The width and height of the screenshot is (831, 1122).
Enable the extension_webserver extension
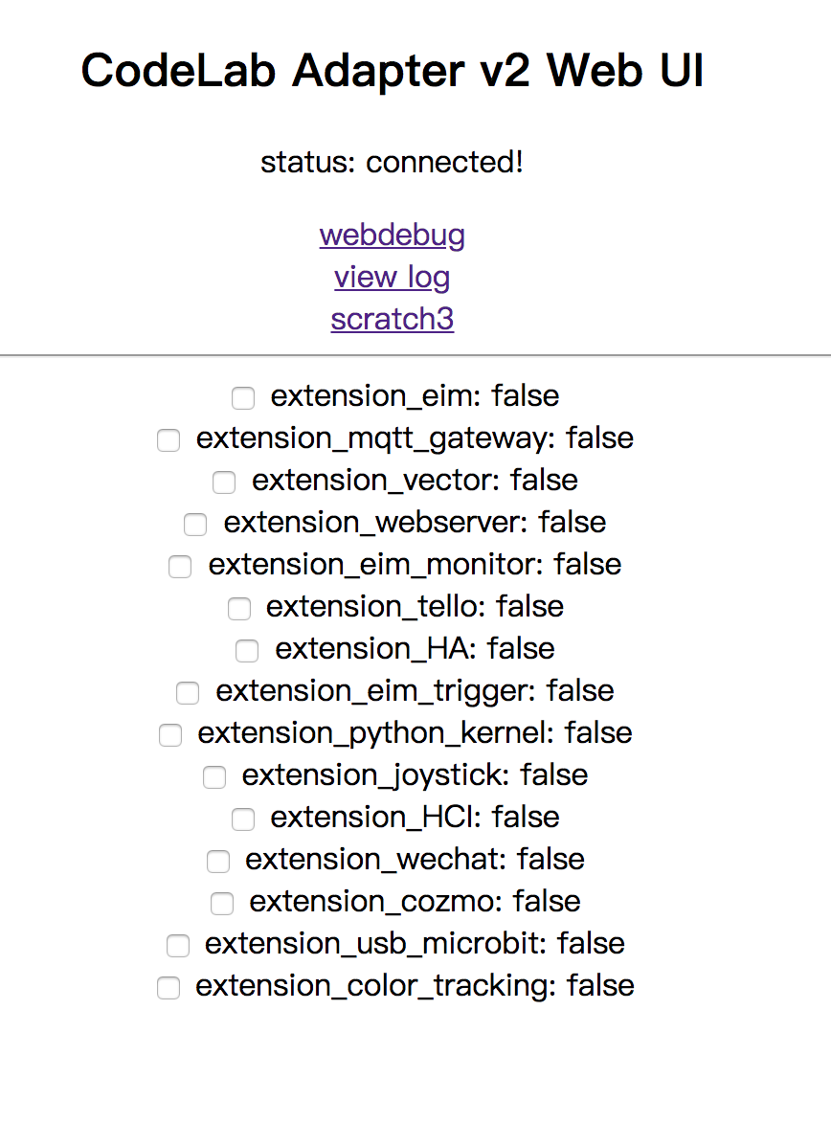194,525
